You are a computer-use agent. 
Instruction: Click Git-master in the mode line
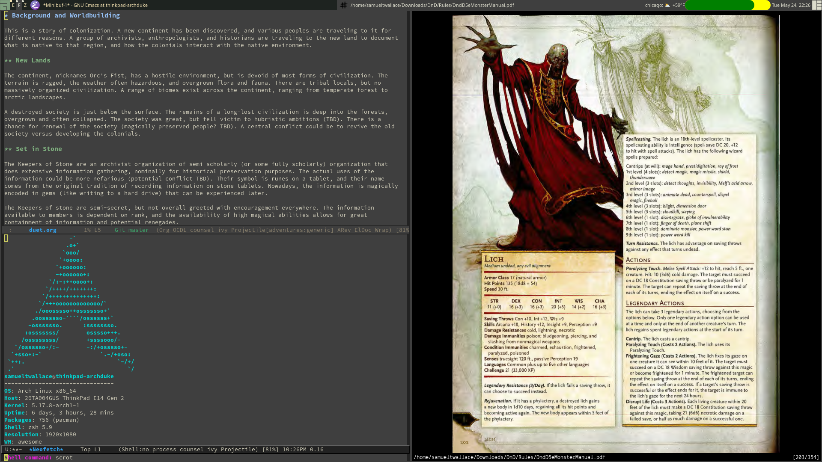coord(131,230)
